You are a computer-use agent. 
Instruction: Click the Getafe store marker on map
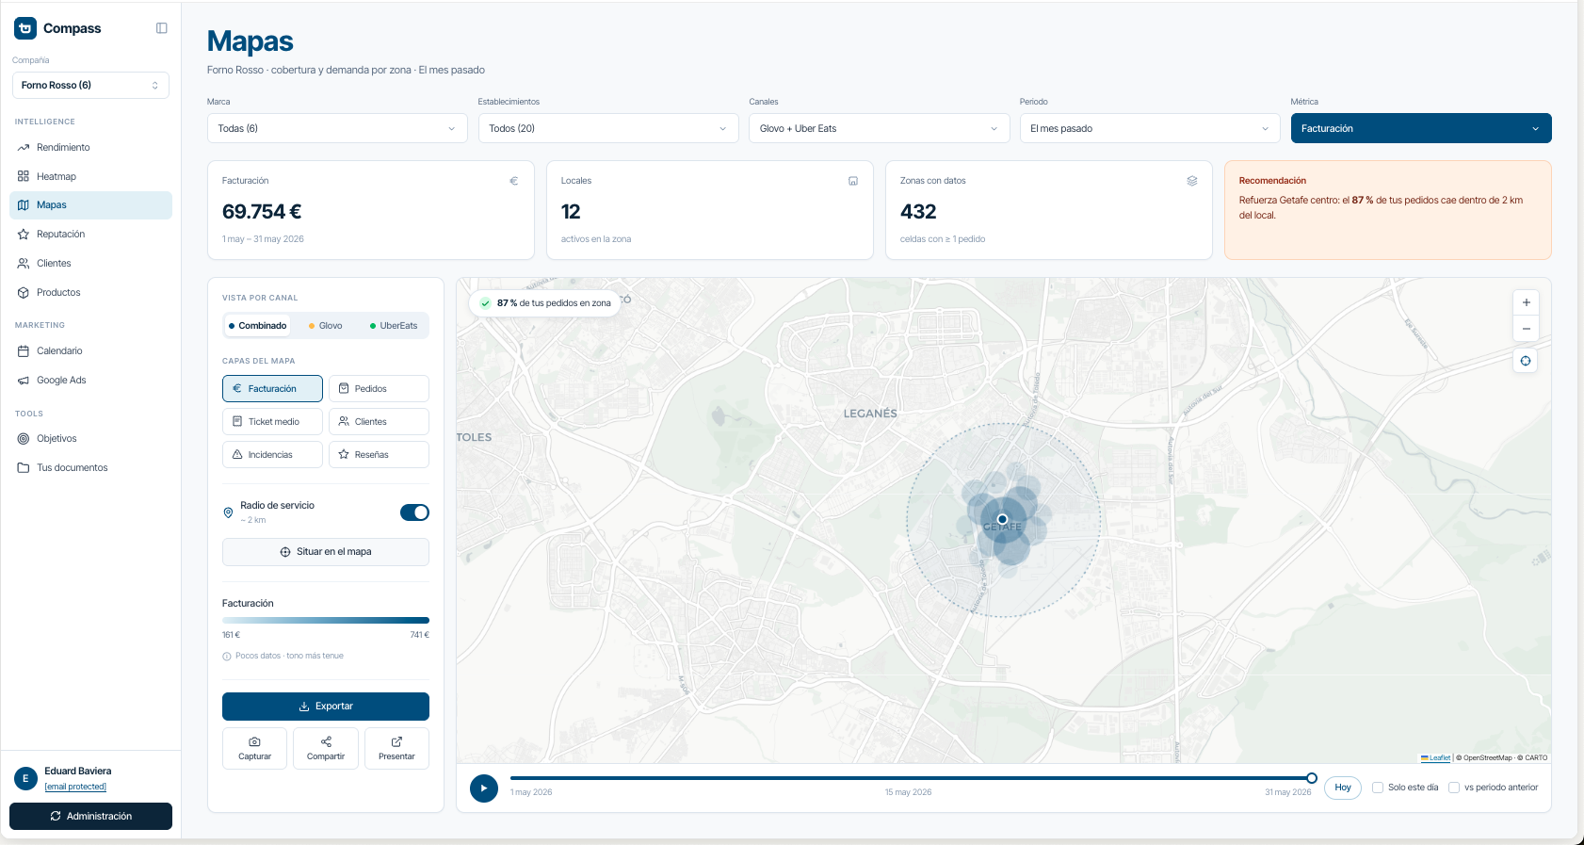coord(1003,519)
